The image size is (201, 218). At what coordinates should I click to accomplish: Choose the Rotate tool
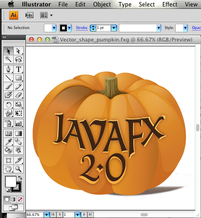pyautogui.click(x=8, y=105)
